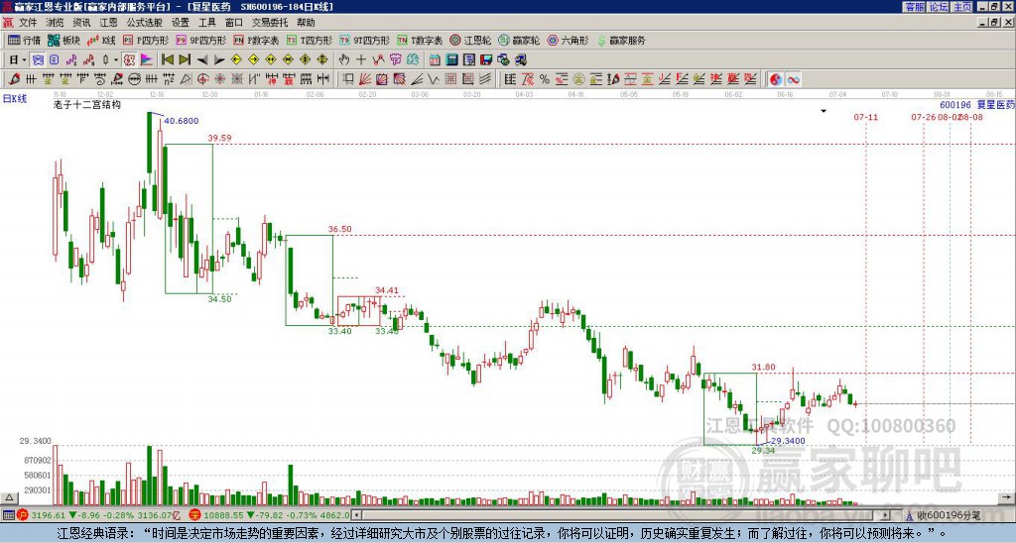1016x543 pixels.
Task: Open the 板块 sector view
Action: click(63, 40)
